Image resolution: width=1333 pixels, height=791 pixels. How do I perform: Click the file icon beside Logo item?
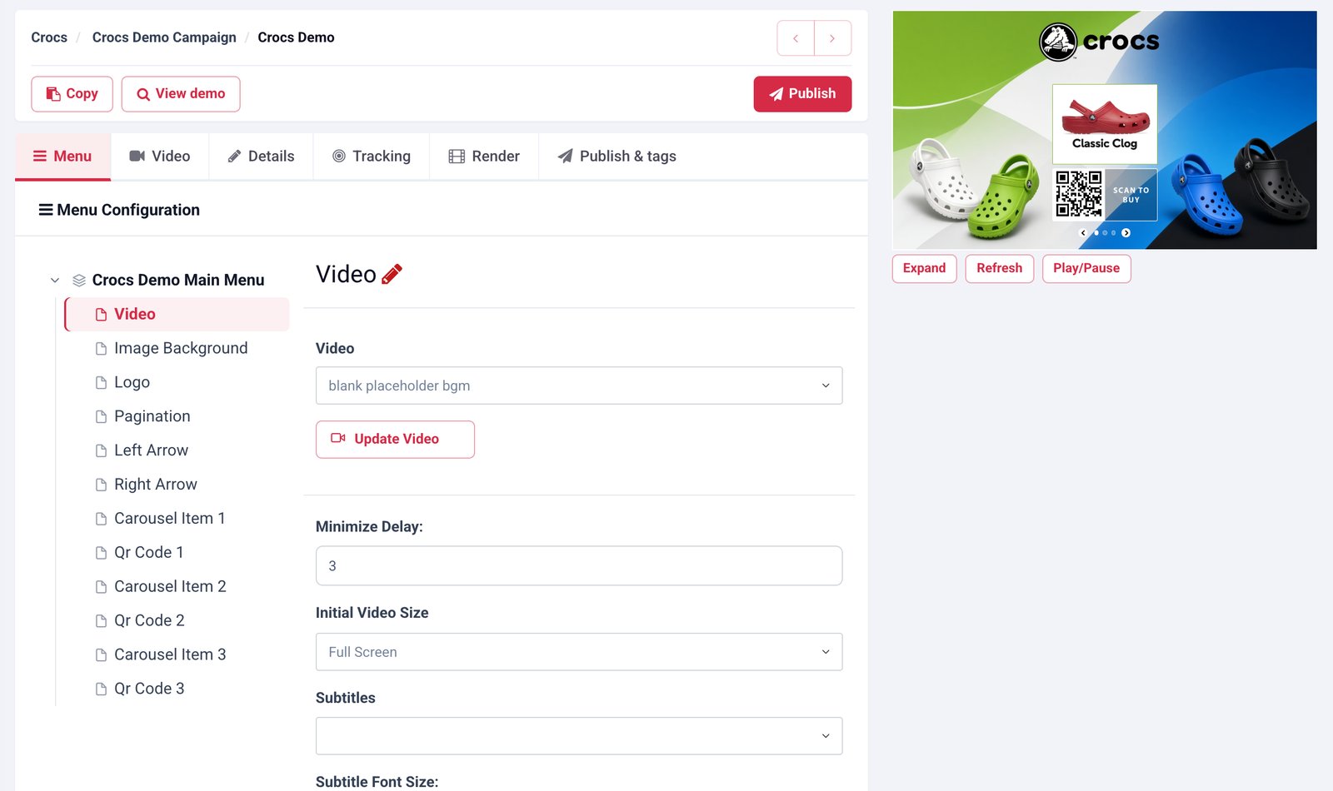(x=101, y=383)
